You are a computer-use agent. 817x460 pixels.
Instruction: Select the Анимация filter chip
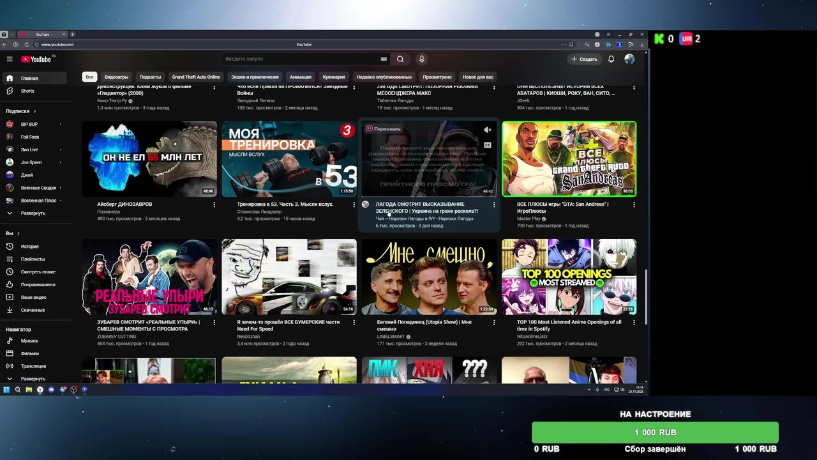pyautogui.click(x=301, y=77)
